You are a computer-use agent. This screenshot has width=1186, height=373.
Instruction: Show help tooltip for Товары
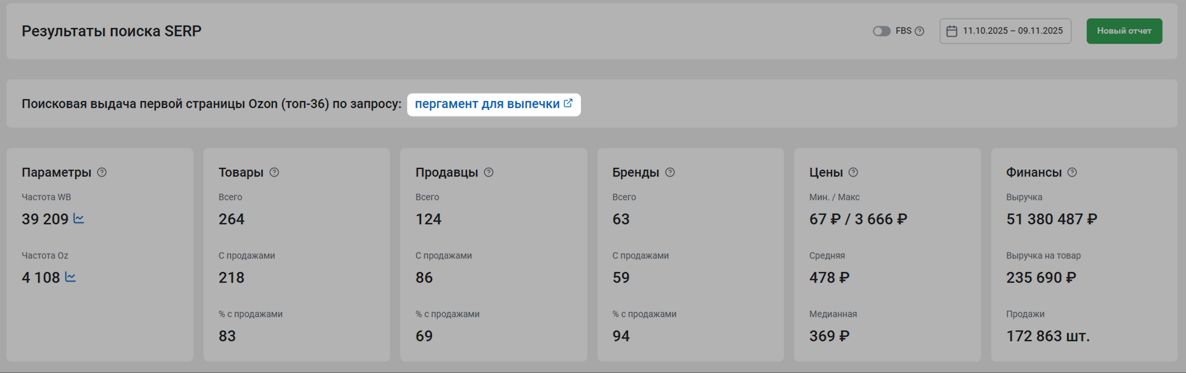(x=274, y=173)
